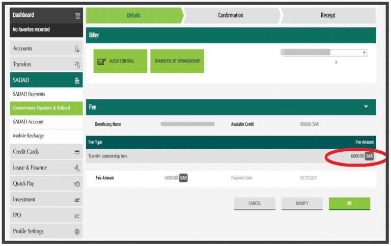The image size is (391, 246).
Task: Click the Lease & Finance icon
Action: point(77,168)
